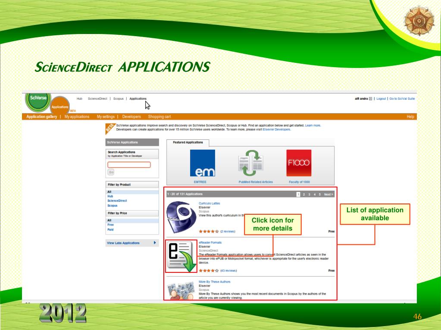
Task: Click the SciVerse green logo
Action: pos(38,101)
